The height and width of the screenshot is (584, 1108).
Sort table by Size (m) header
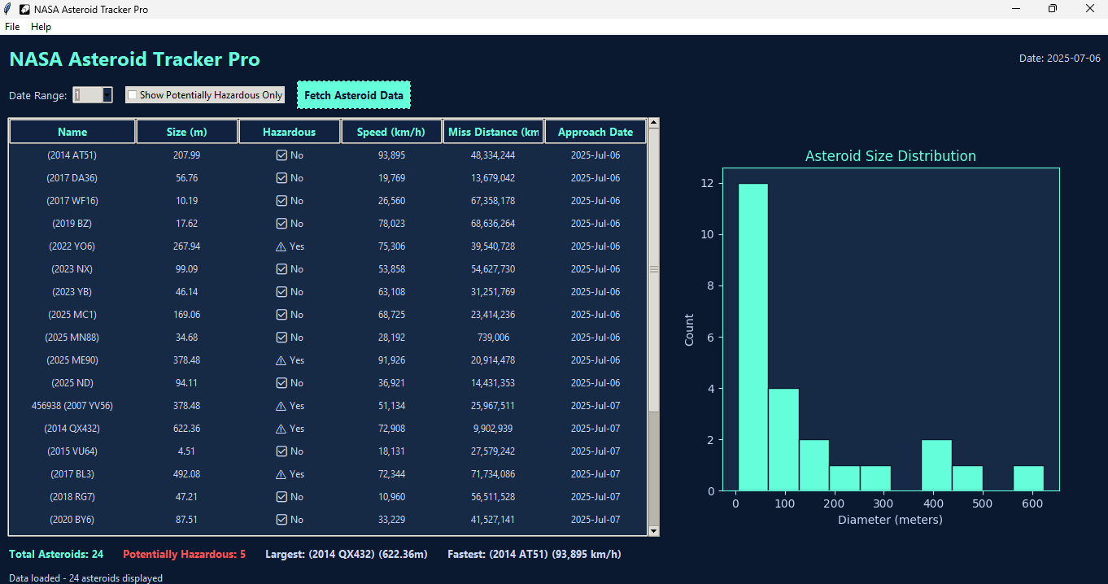(187, 132)
